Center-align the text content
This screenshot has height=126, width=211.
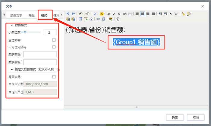pos(142,14)
